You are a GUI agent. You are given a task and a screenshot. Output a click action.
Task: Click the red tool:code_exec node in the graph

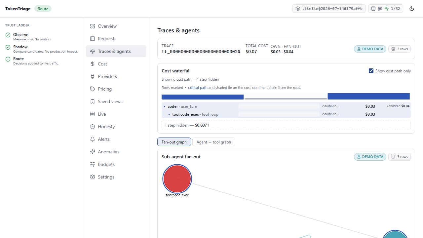(x=177, y=178)
